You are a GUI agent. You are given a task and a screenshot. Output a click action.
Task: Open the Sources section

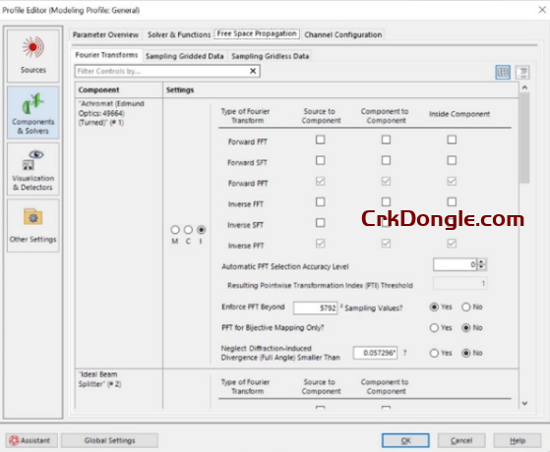tap(33, 55)
